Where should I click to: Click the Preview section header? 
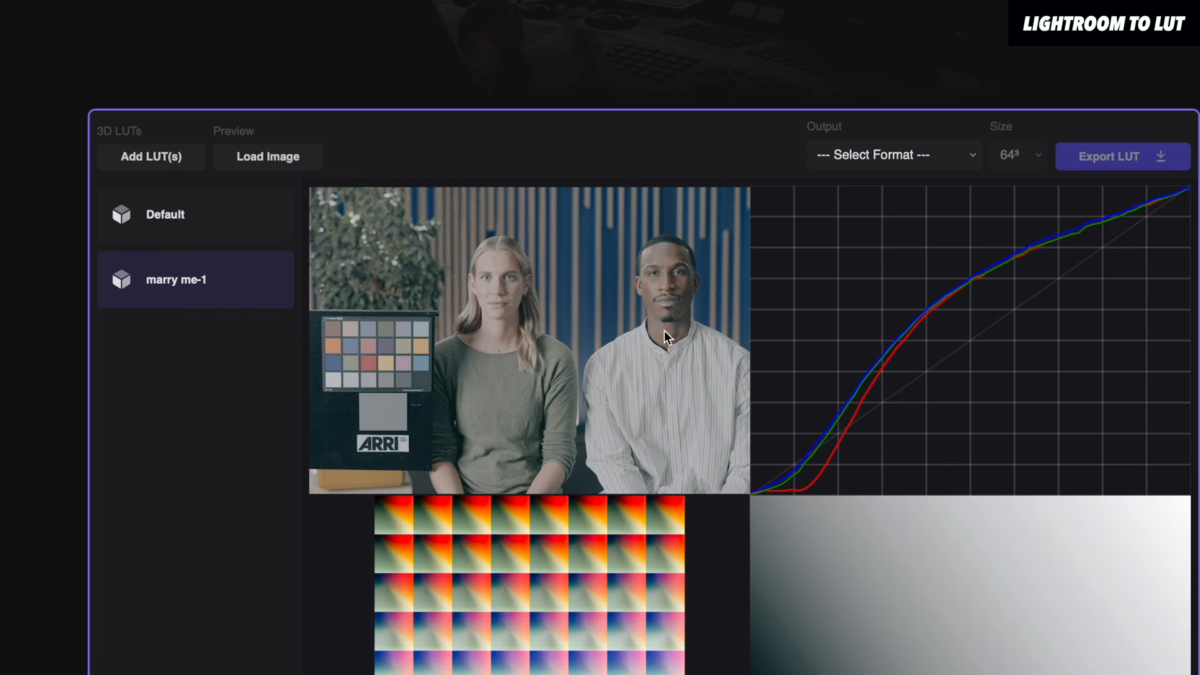pos(233,131)
